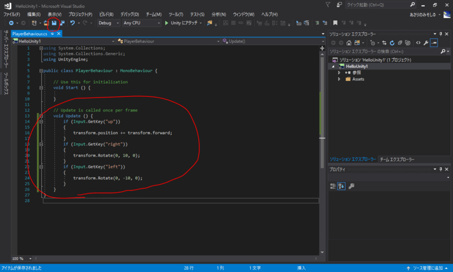
Task: Open the 表示(V) menu
Action: coord(54,14)
